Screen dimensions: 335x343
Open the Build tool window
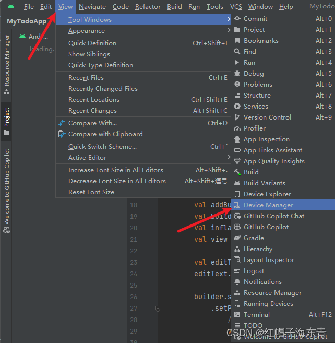click(283, 172)
